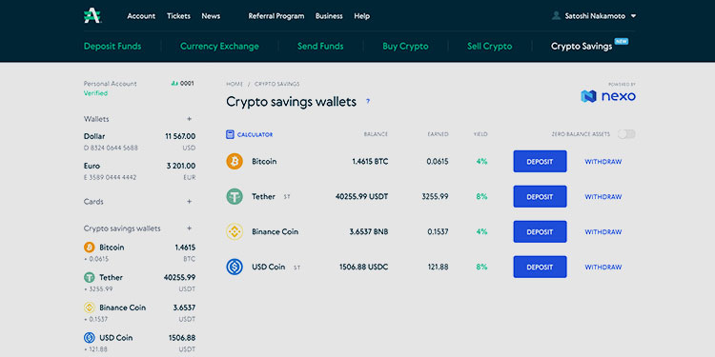Click the Bitcoin icon in the table
The width and height of the screenshot is (715, 357).
(x=235, y=161)
